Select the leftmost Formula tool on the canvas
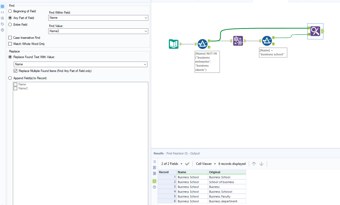 [x=203, y=44]
